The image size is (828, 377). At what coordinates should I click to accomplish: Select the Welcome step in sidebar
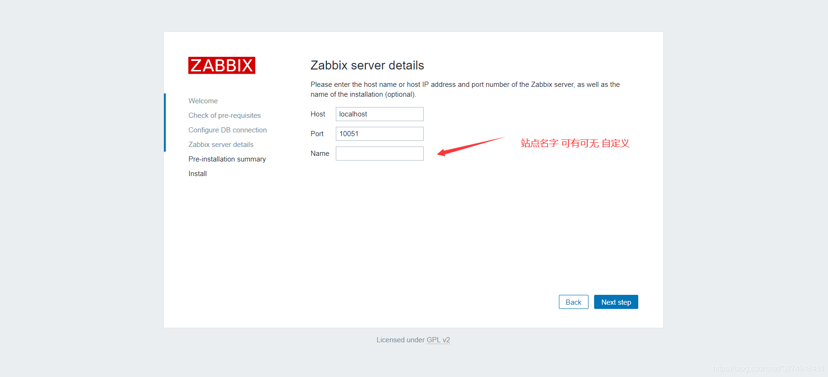203,101
